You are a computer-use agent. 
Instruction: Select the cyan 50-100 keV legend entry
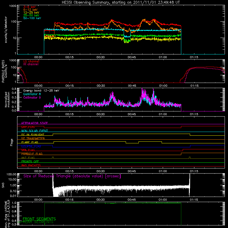(32, 18)
